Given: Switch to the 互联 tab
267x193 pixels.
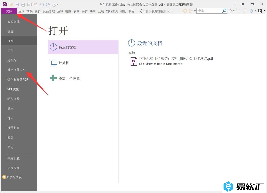Looking at the screenshot, I should point(101,11).
